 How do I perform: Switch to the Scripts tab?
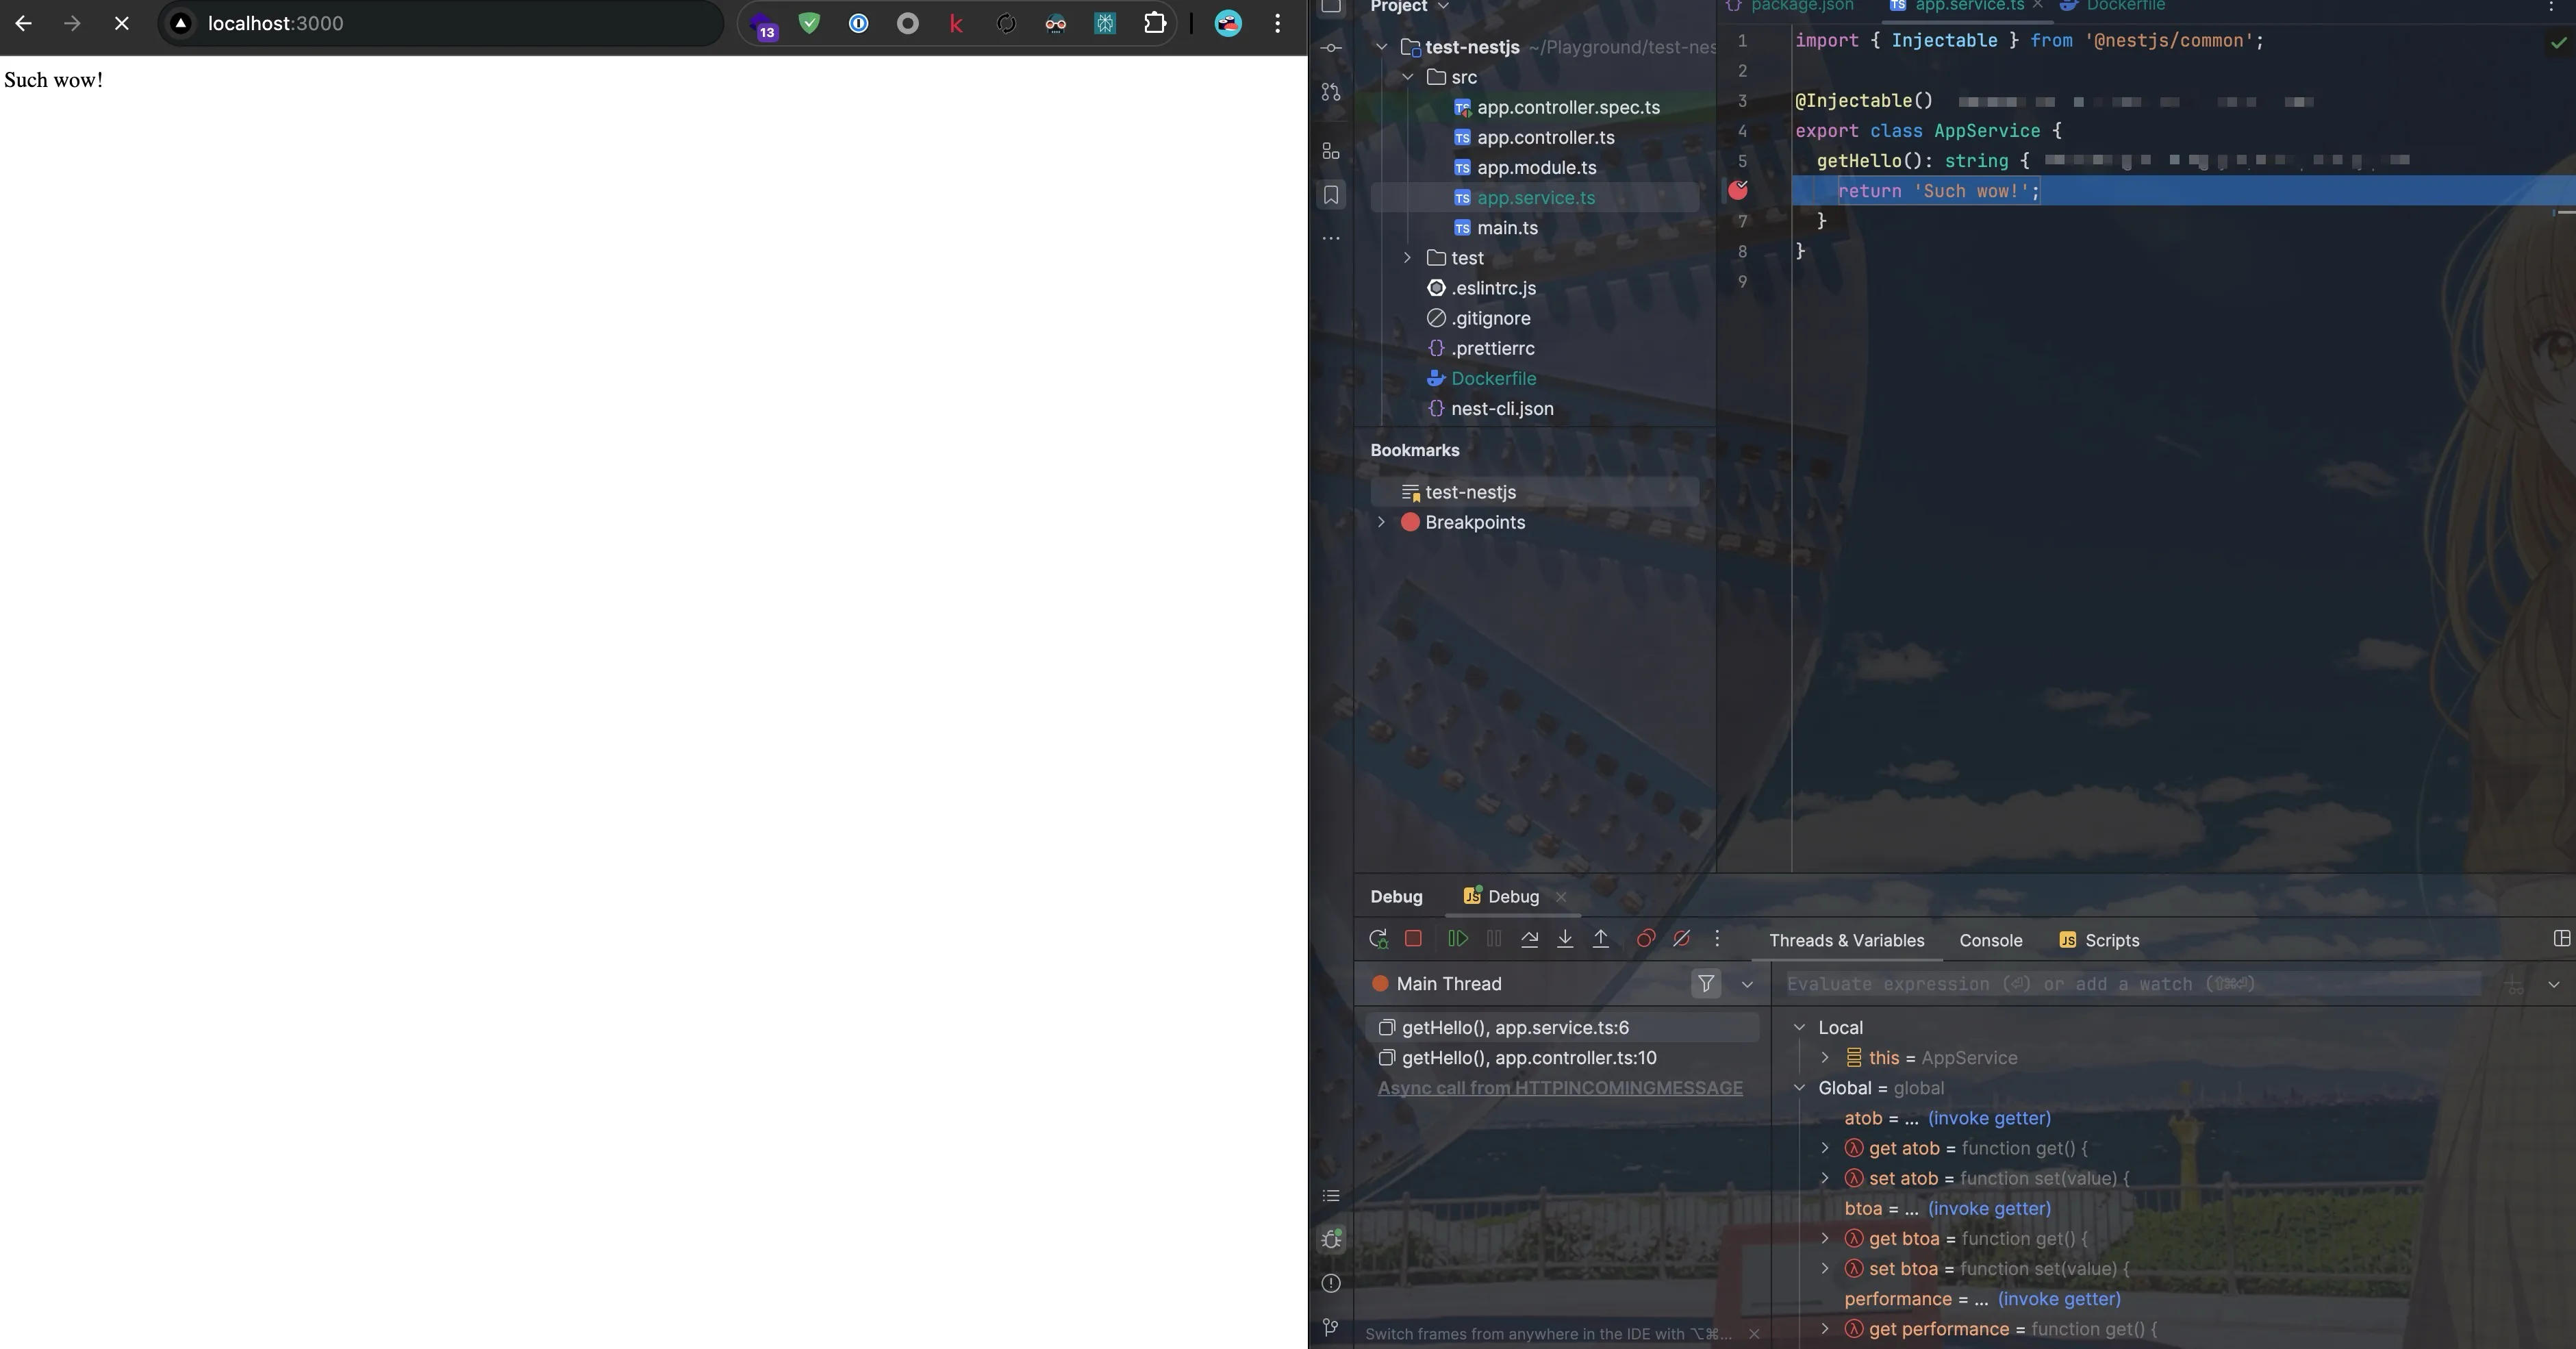tap(2111, 940)
